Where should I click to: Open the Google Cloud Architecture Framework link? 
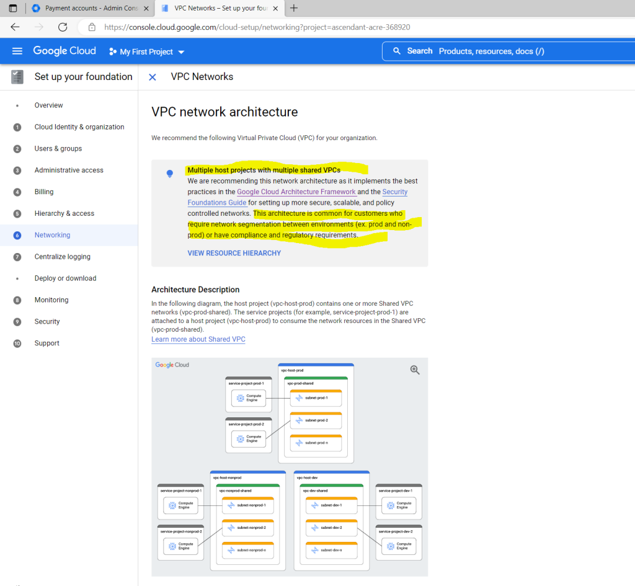coord(296,192)
